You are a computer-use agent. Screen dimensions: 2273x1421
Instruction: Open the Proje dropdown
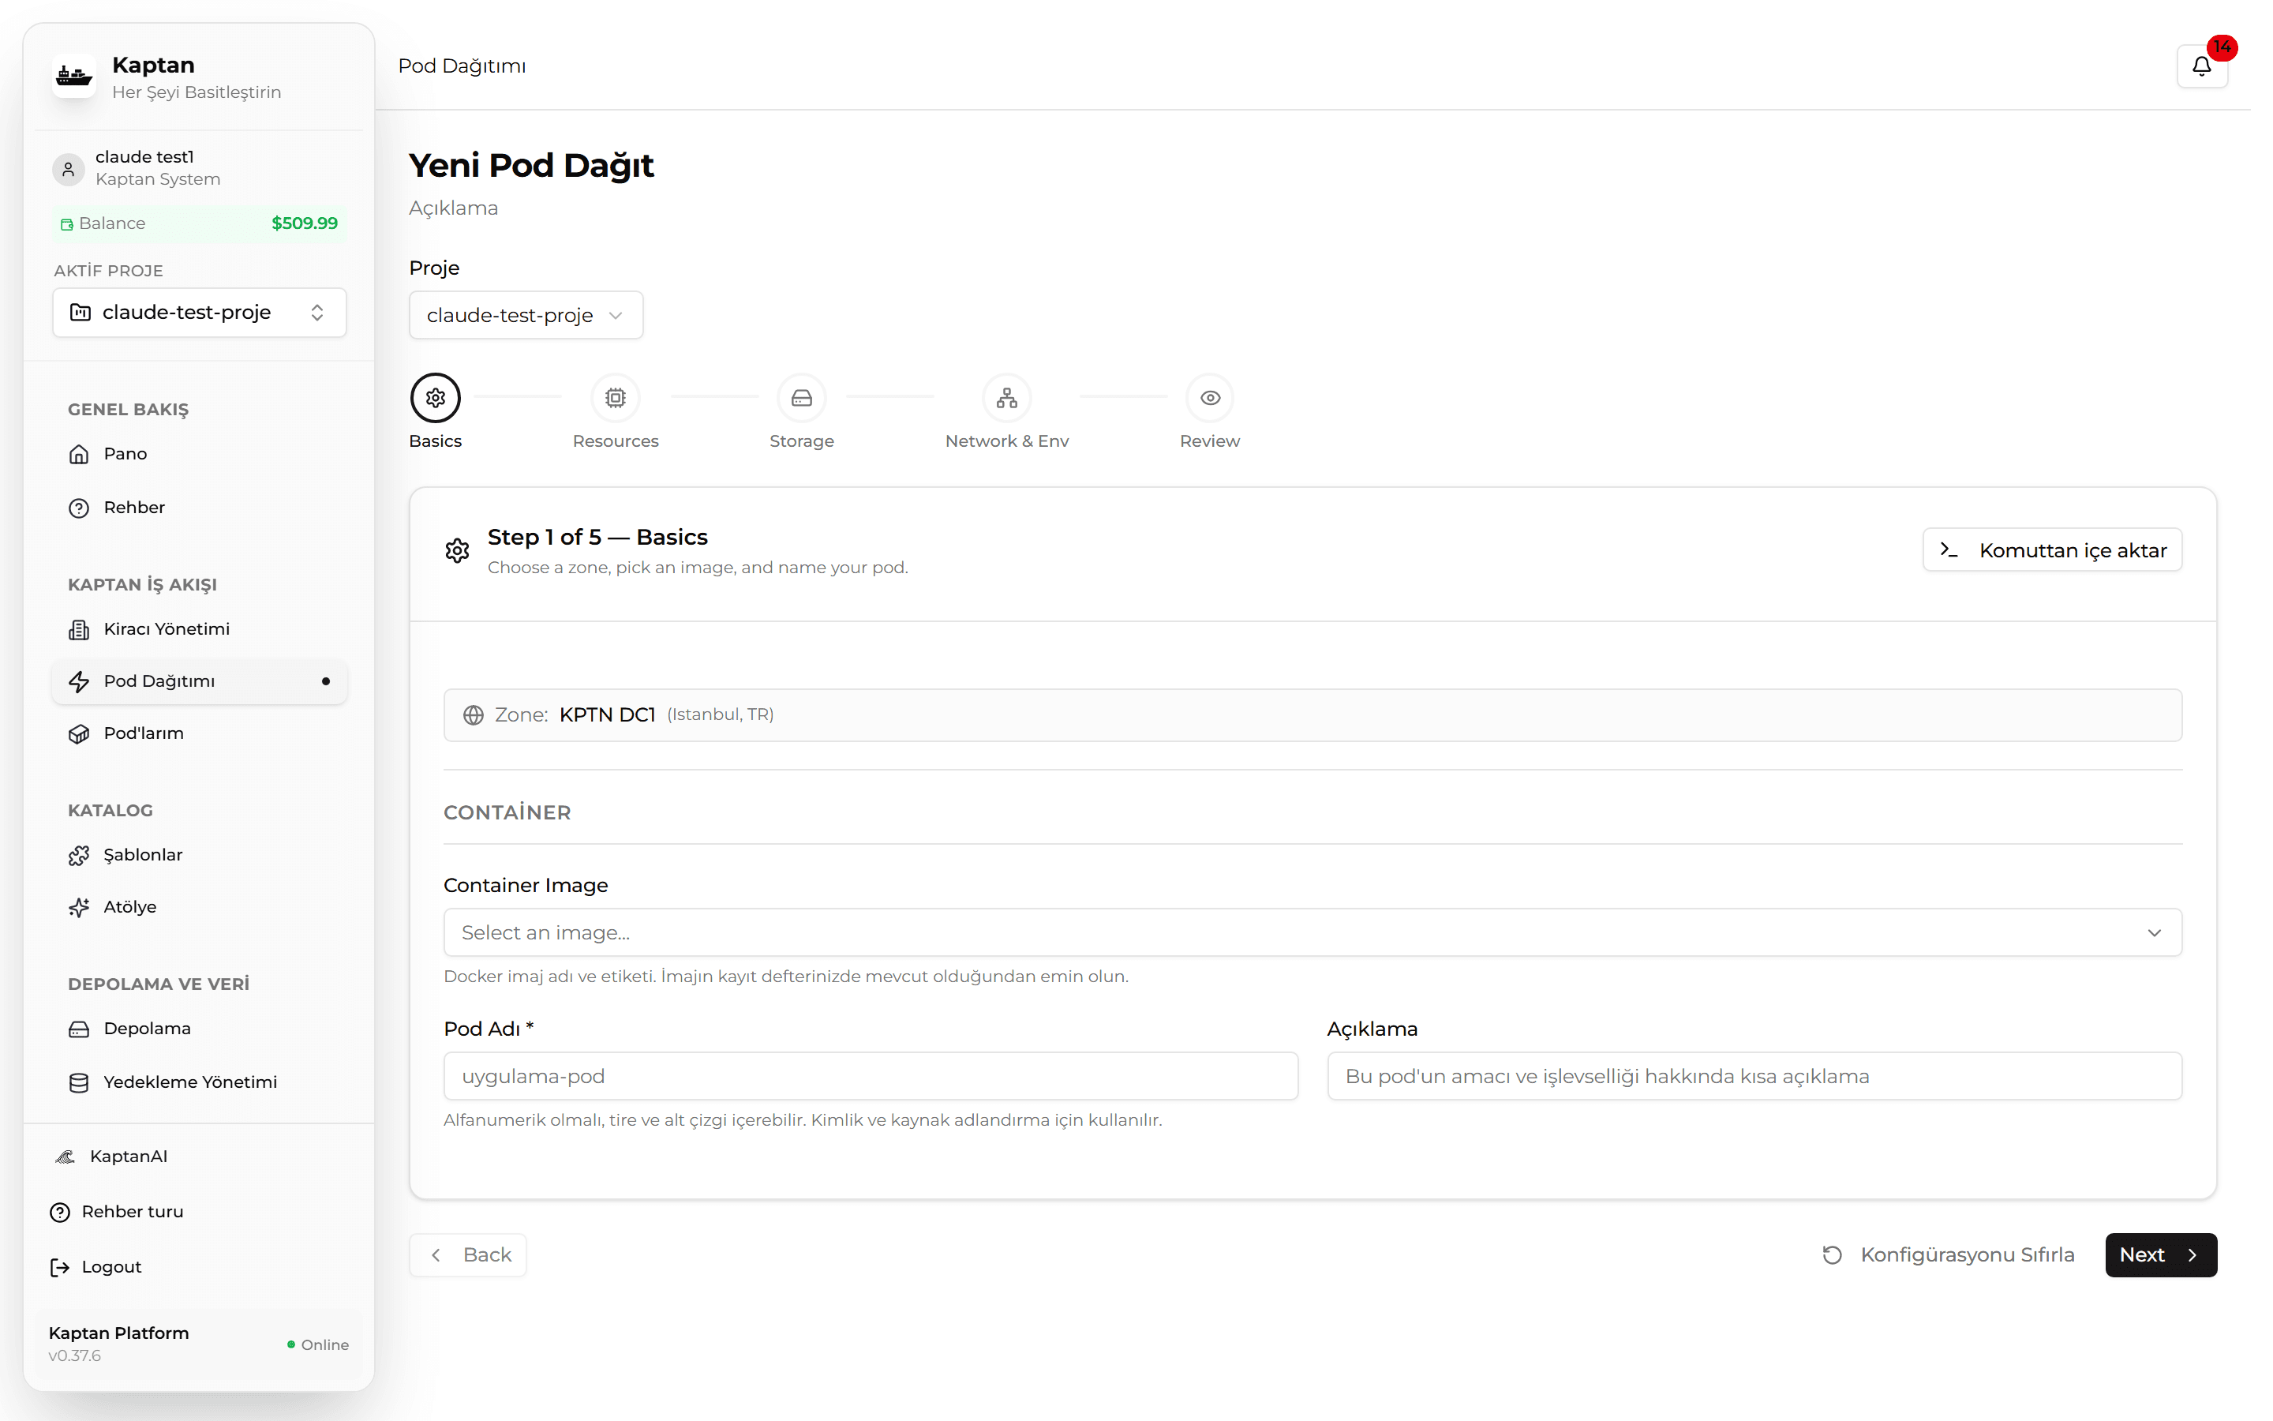click(x=526, y=315)
